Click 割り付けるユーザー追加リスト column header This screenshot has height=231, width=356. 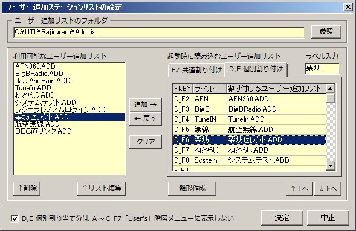[276, 89]
